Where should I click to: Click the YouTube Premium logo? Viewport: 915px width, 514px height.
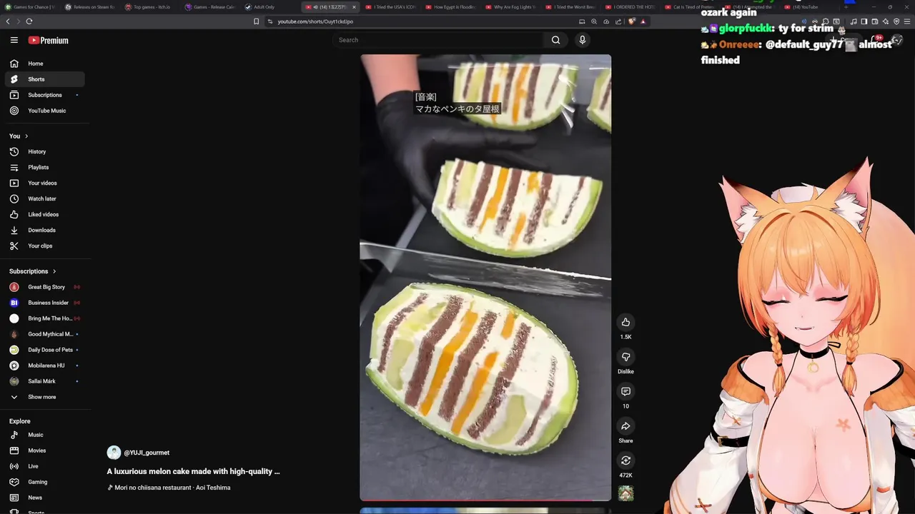(48, 41)
